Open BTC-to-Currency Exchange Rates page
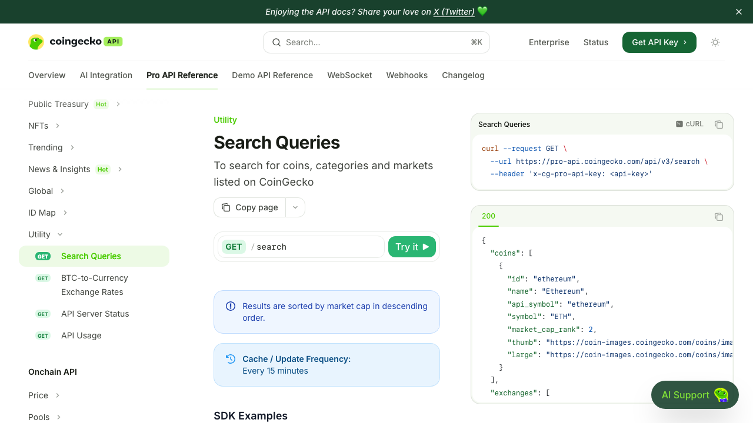This screenshot has height=423, width=753. click(x=94, y=285)
